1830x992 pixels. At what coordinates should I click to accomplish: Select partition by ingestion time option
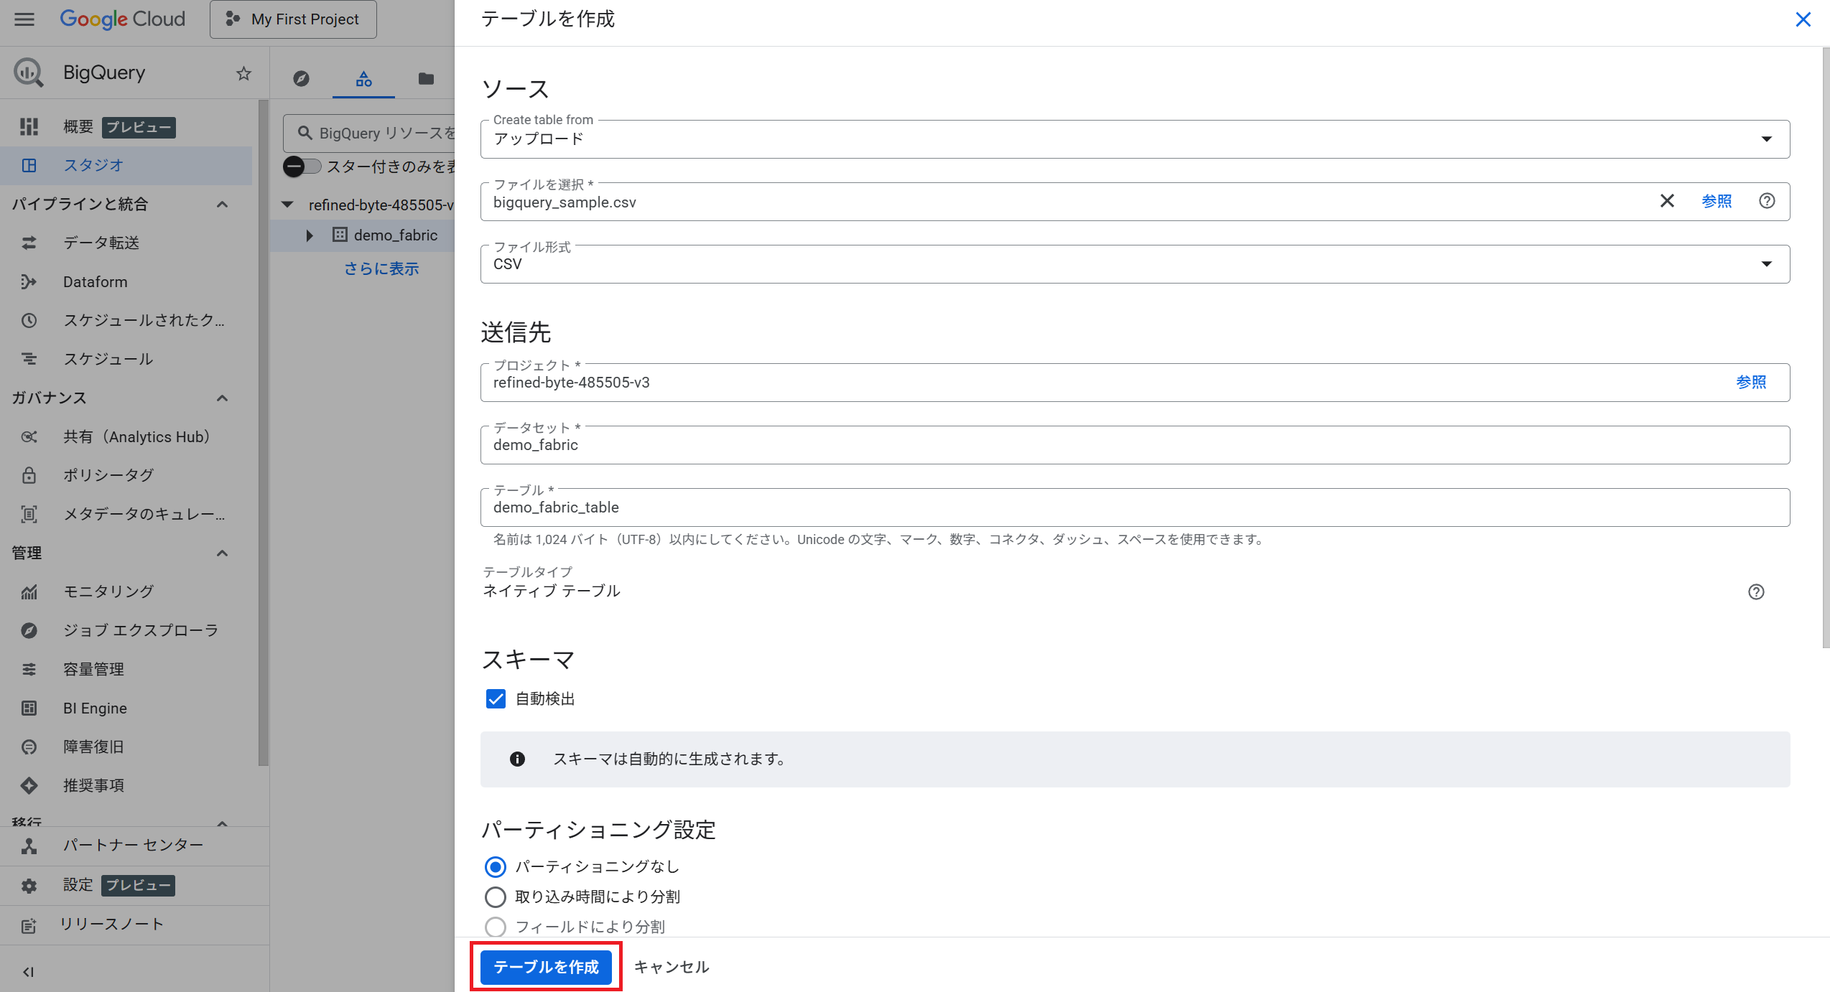pyautogui.click(x=496, y=897)
